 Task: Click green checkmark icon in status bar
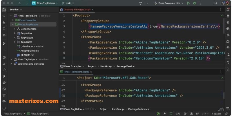(158, 114)
